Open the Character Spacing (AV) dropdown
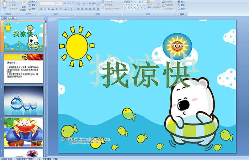This screenshot has height=160, width=249. (61, 9)
